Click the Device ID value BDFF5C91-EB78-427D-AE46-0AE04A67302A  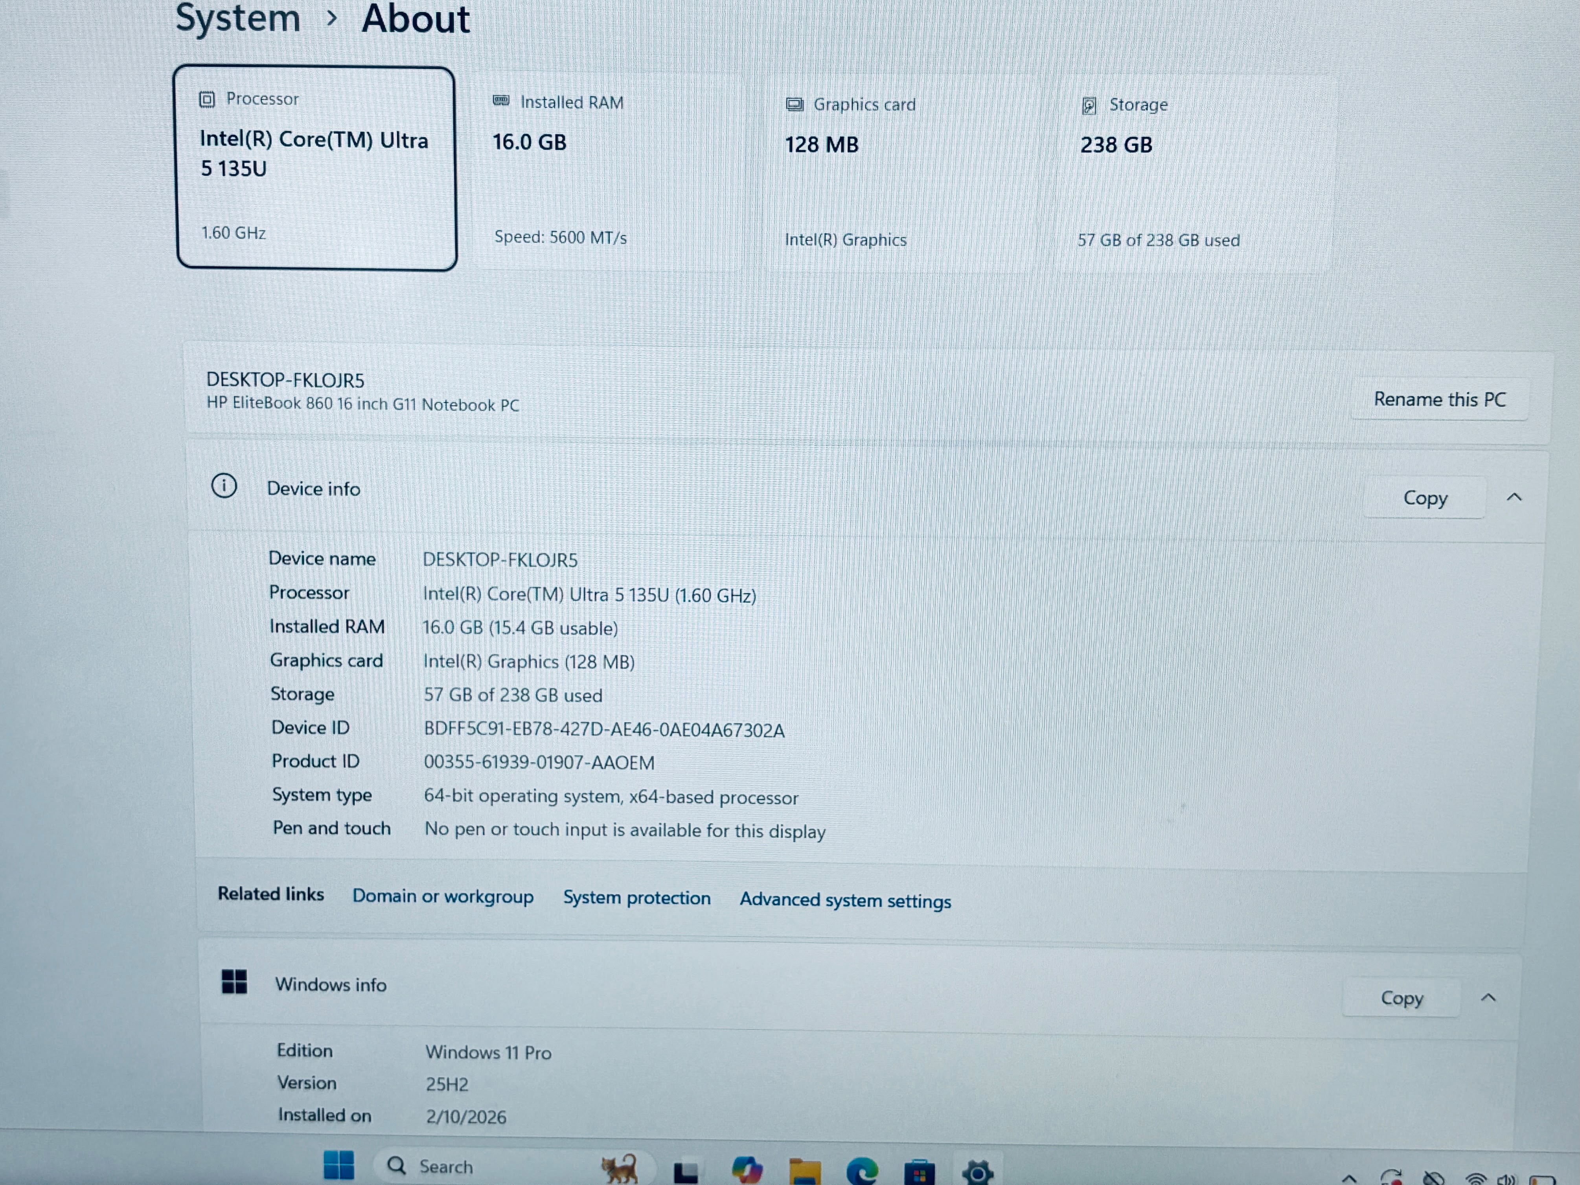coord(604,729)
